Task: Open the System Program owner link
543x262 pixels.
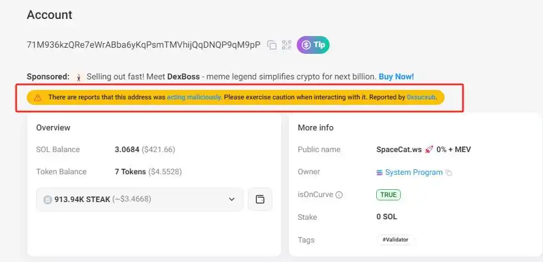Action: tap(414, 173)
